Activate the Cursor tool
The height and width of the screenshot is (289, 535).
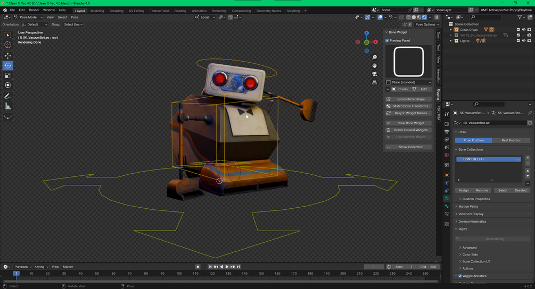(x=7, y=45)
